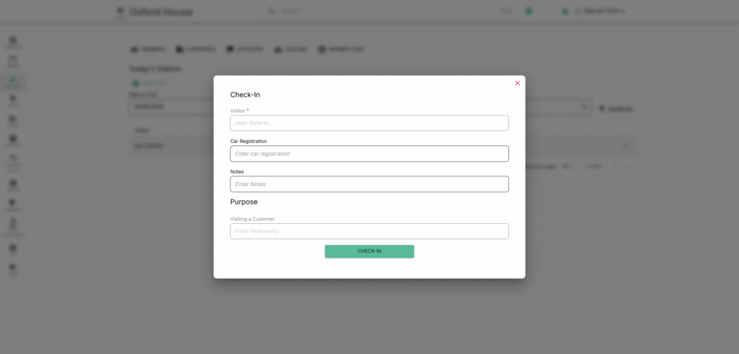The height and width of the screenshot is (354, 739).
Task: Open the rows-per-page dropdown below the table
Action: coord(567,166)
